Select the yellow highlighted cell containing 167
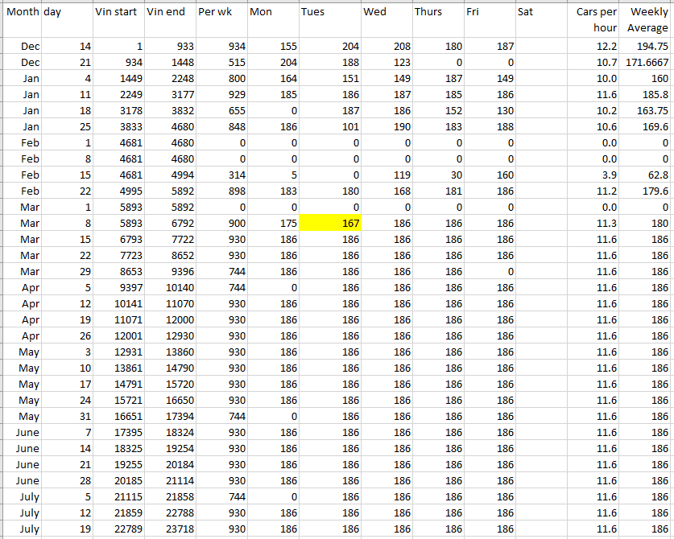Viewport: 674px width, 539px height. coord(330,223)
